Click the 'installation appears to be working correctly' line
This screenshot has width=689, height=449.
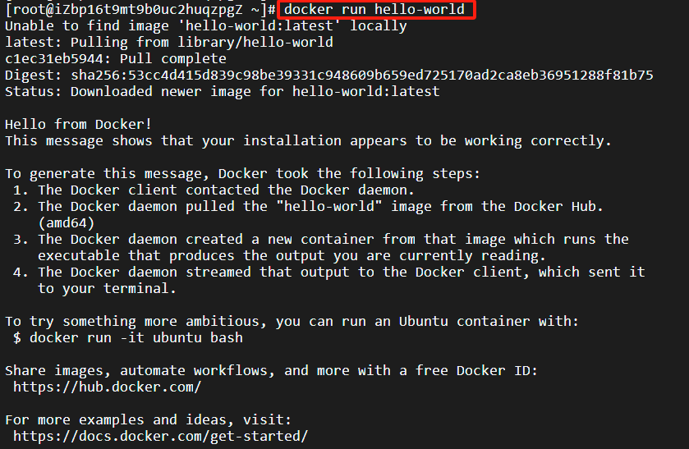(308, 141)
